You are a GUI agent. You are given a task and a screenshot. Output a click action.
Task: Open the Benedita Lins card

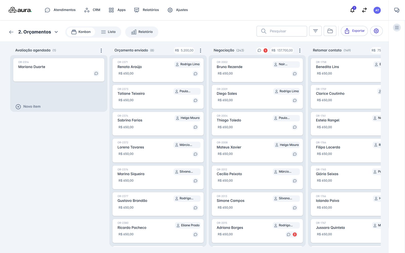click(346, 70)
